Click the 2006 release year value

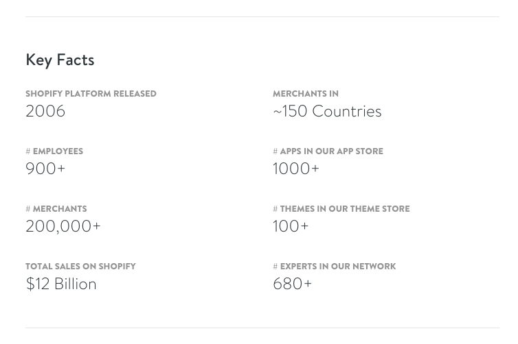pos(45,111)
